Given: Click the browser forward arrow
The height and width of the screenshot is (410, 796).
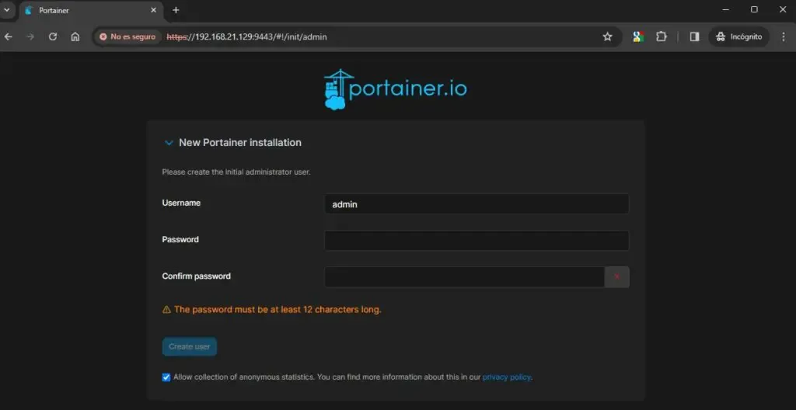Looking at the screenshot, I should [x=30, y=36].
